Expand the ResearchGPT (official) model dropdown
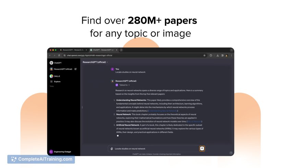This screenshot has width=281, height=168. pos(95,62)
